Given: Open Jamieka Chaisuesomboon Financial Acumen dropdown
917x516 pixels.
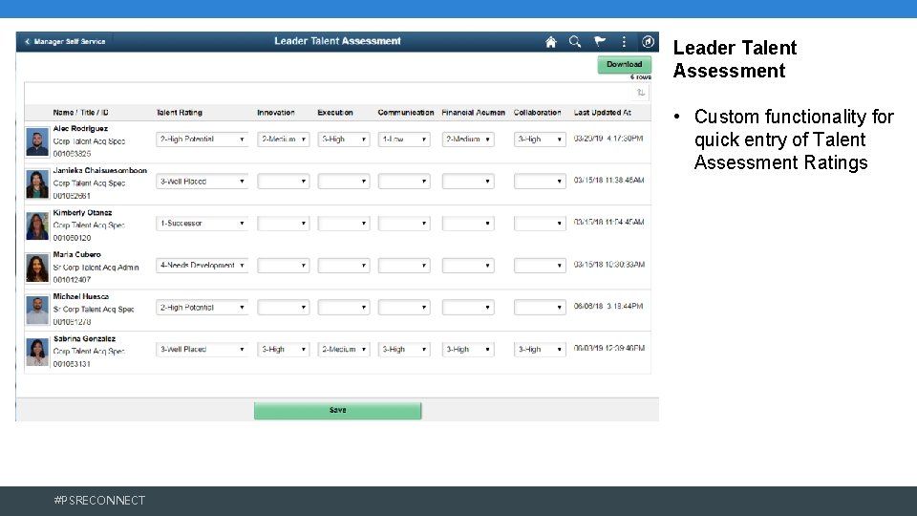Looking at the screenshot, I should click(468, 182).
